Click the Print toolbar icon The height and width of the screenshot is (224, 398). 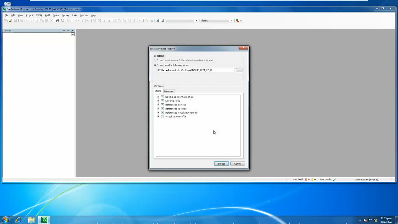21,21
